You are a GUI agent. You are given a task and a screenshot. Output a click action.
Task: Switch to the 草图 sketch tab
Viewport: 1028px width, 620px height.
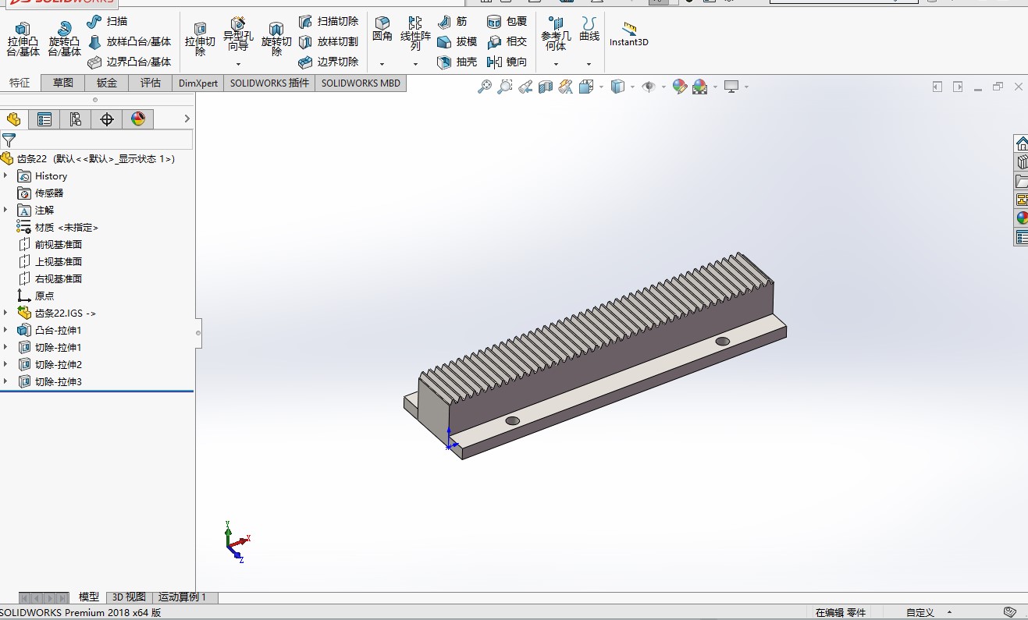(x=63, y=83)
